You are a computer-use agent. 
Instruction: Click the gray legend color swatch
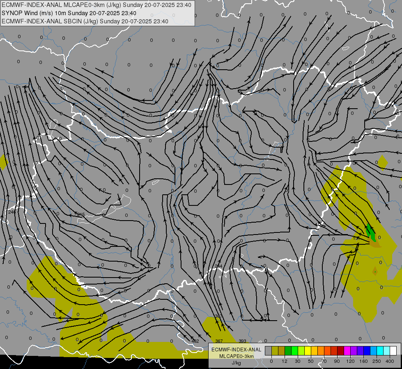click(x=268, y=351)
